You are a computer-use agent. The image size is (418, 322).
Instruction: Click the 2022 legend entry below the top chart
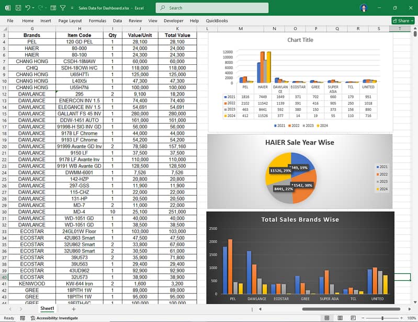point(294,125)
